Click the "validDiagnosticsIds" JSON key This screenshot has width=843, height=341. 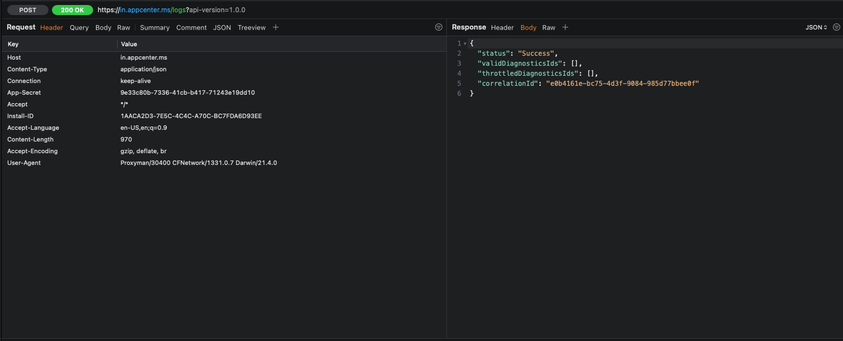520,64
